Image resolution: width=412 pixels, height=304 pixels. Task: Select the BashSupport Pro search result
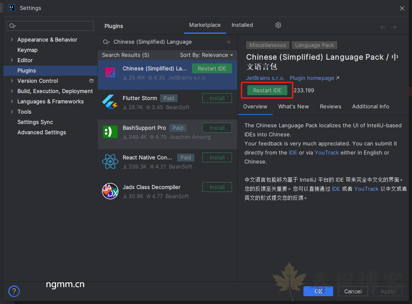click(x=167, y=134)
